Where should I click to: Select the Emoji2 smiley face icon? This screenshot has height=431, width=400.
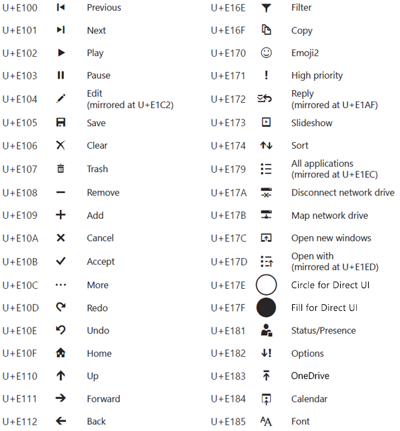266,53
